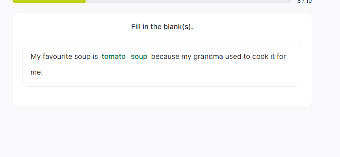340x157 pixels.
Task: Click the word "blank(s)." in the heading
Action: pos(178,27)
